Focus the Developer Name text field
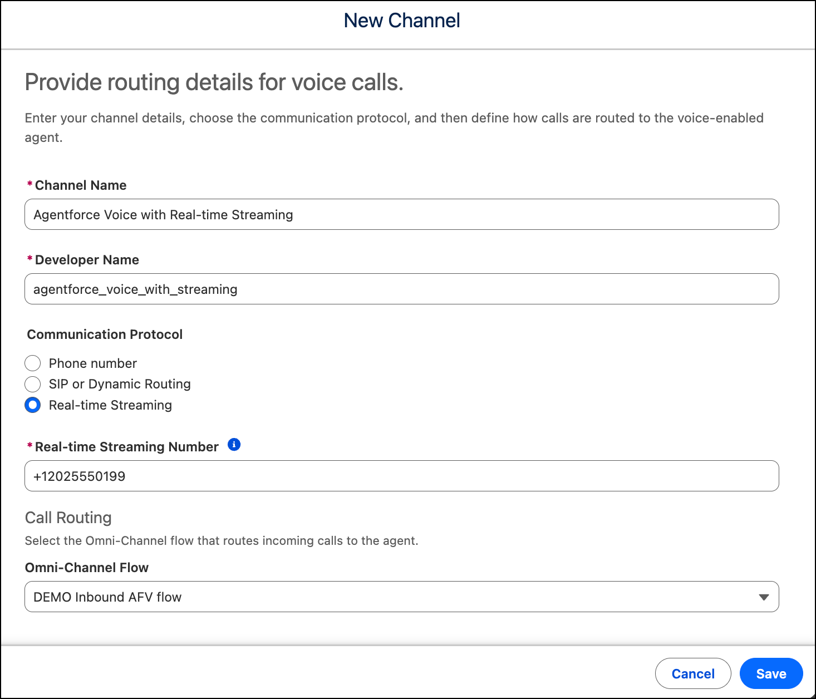This screenshot has height=699, width=816. 402,289
